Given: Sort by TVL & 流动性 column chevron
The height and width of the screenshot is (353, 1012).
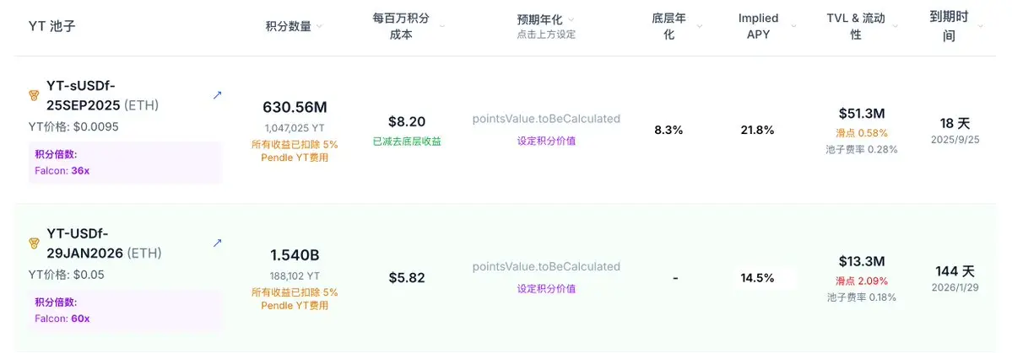Looking at the screenshot, I should [x=896, y=26].
